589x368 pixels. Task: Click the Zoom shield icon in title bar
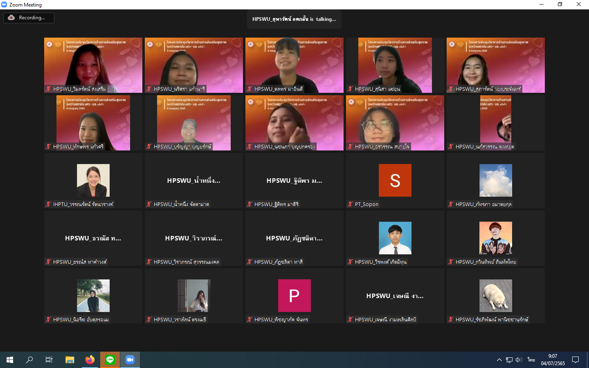[x=4, y=4]
